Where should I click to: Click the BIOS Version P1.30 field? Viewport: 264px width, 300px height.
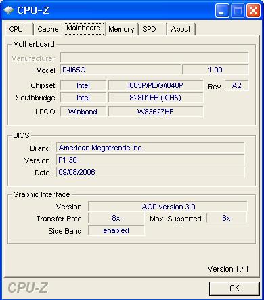point(150,160)
